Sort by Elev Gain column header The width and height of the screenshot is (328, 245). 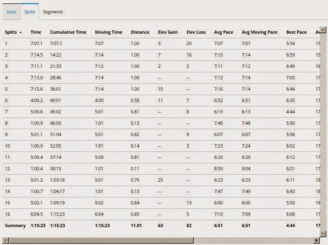[168, 32]
